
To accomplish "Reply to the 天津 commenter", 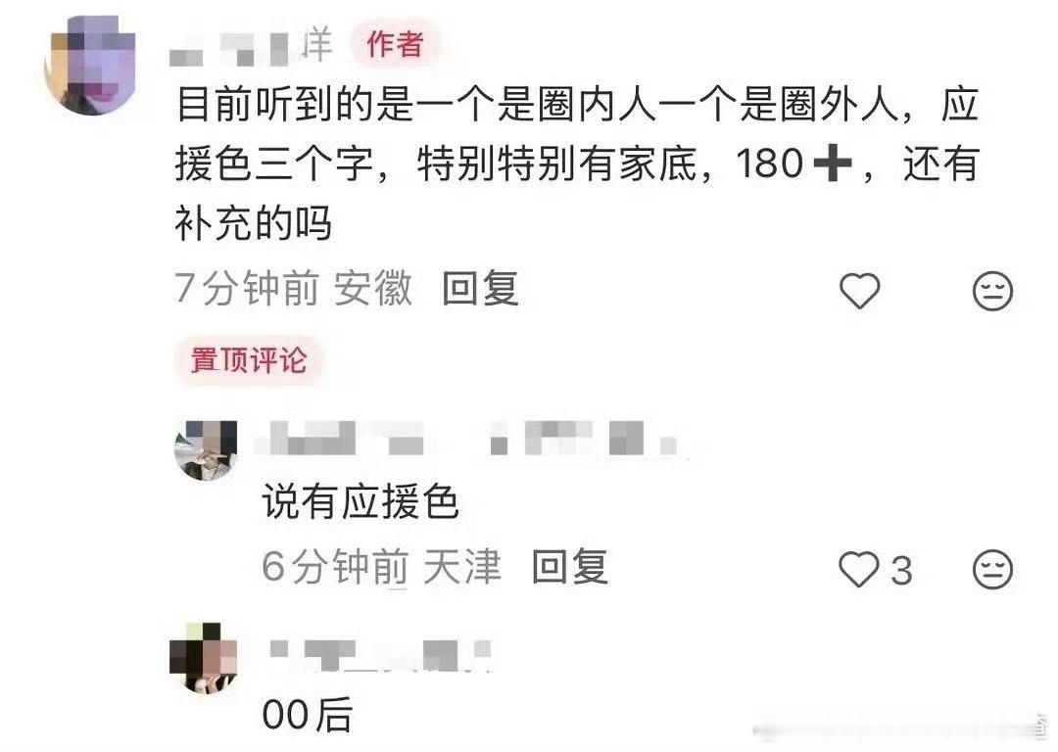I will click(x=569, y=567).
